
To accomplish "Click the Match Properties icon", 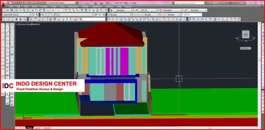I will coord(44,10).
